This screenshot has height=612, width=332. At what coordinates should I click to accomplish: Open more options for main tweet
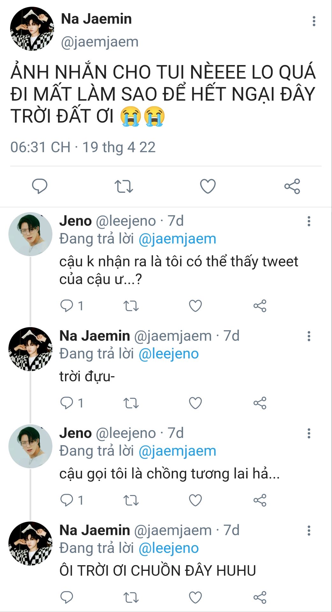tap(314, 21)
